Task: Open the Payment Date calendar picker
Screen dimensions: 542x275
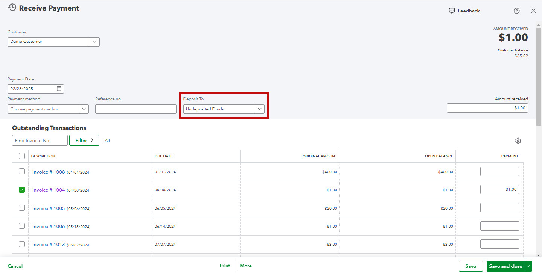Action: [x=59, y=89]
